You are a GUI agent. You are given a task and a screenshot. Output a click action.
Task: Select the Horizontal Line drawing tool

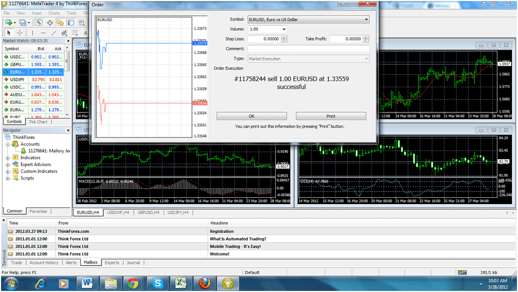point(43,33)
